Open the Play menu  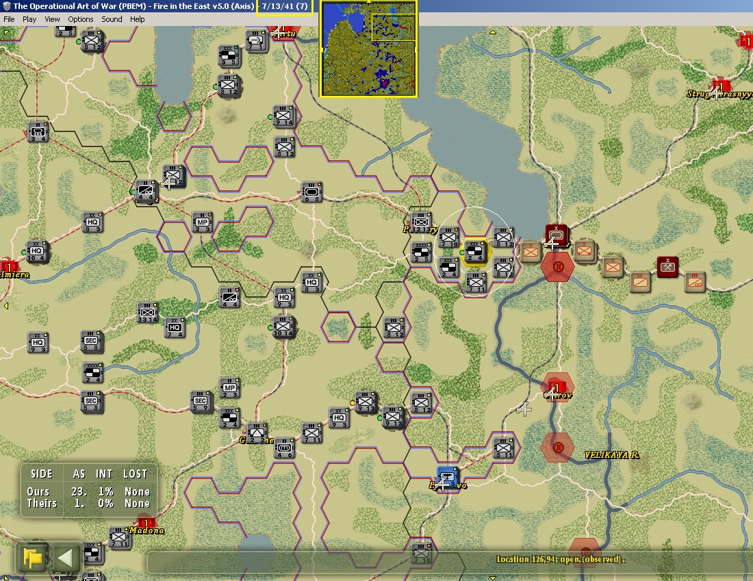tap(29, 19)
